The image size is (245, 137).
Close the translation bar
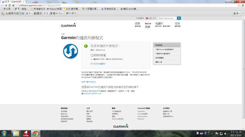pyautogui.click(x=243, y=14)
